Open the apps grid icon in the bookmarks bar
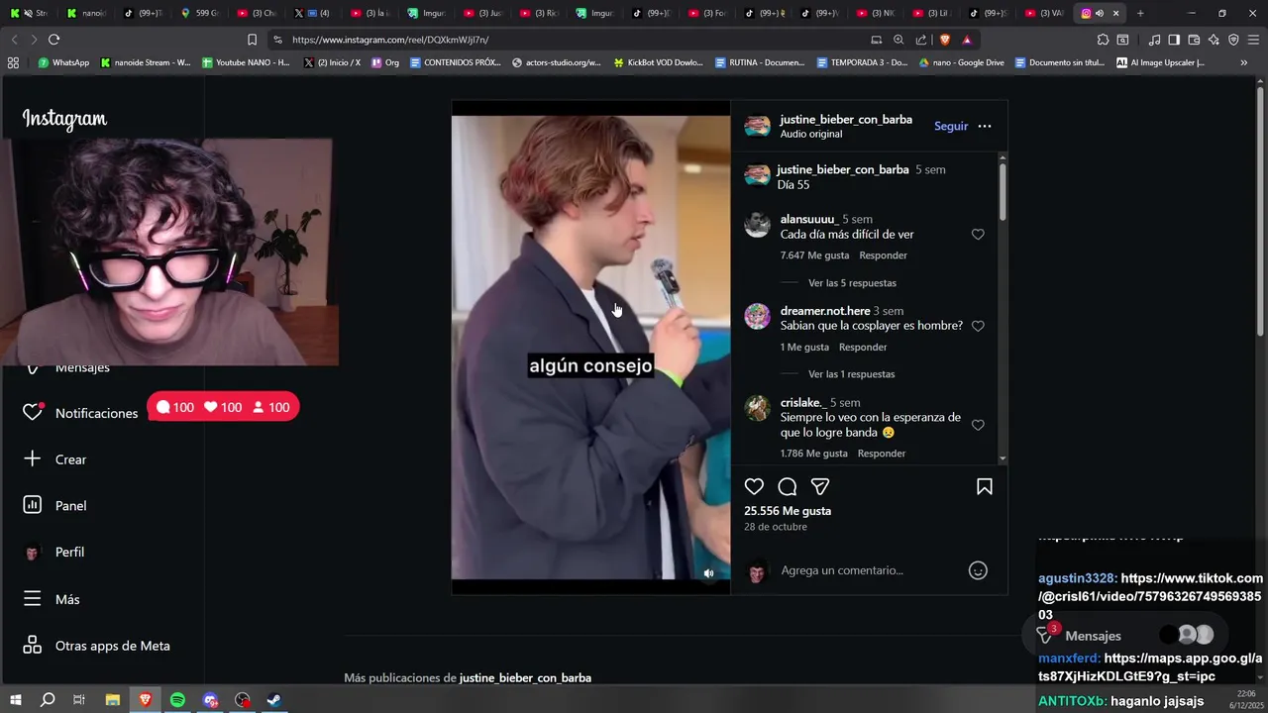The image size is (1268, 713). click(13, 62)
